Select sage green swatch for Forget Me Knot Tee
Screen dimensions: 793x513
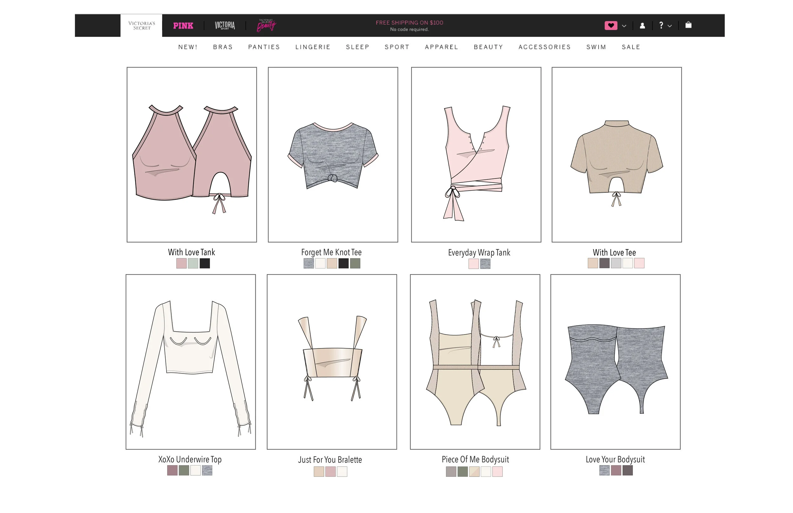[x=355, y=263]
